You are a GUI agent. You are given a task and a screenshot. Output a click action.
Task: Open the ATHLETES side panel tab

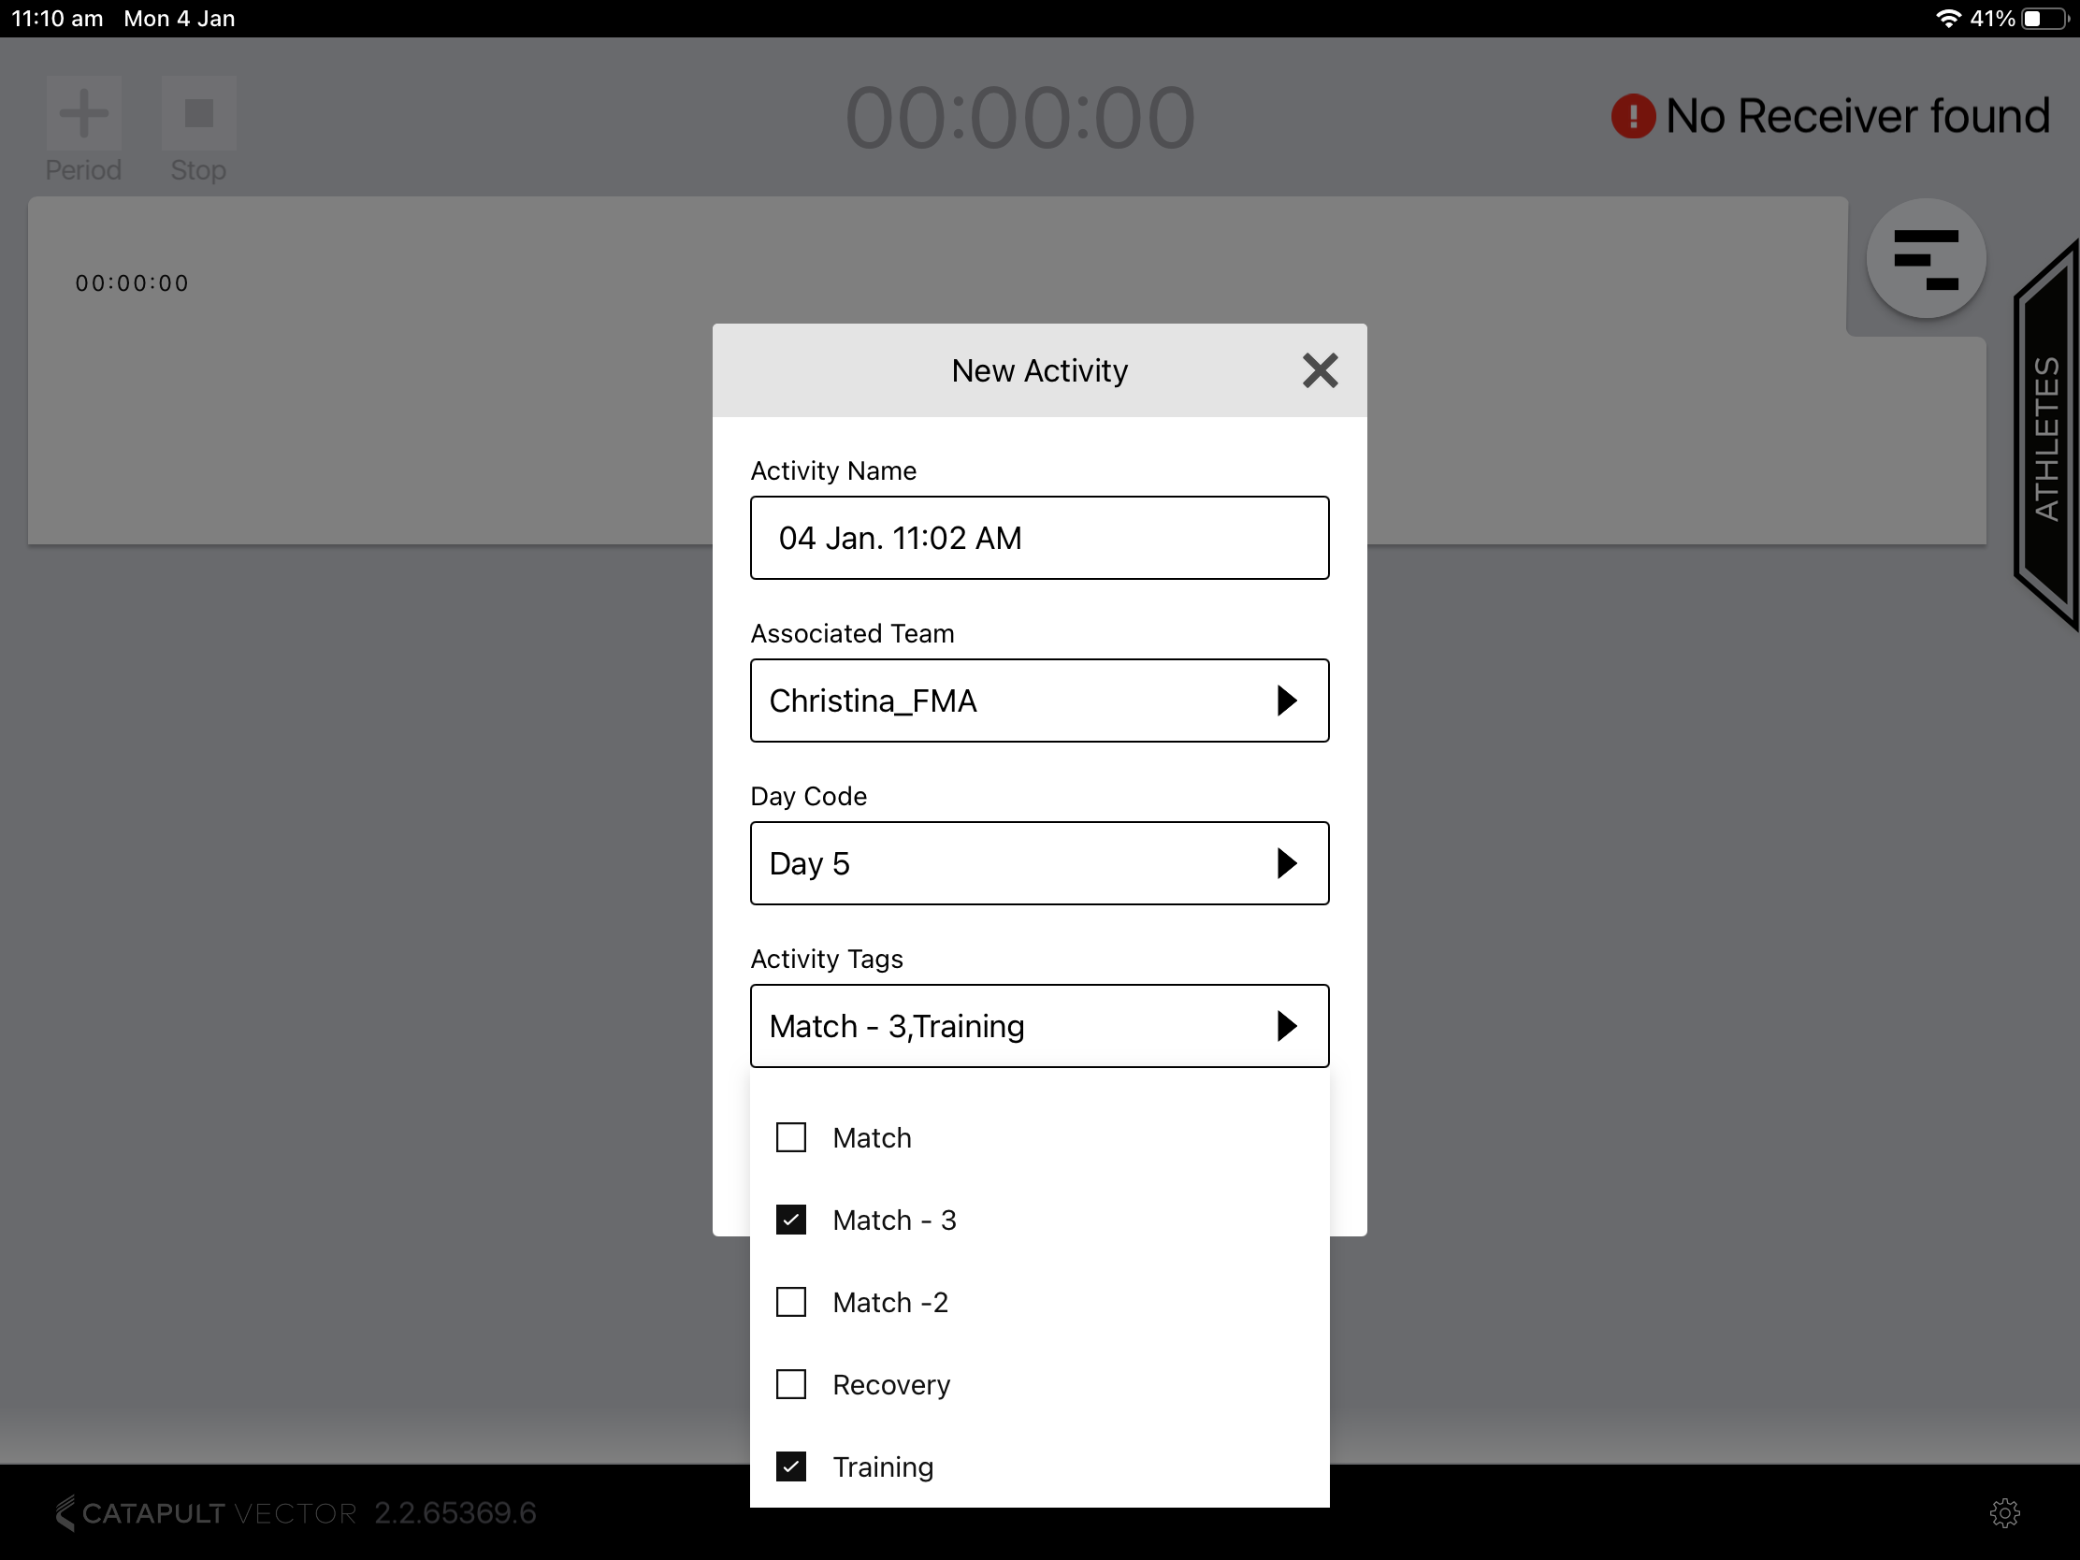point(2045,438)
